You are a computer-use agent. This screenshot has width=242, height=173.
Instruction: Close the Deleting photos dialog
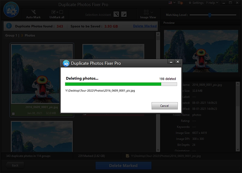[x=178, y=62]
